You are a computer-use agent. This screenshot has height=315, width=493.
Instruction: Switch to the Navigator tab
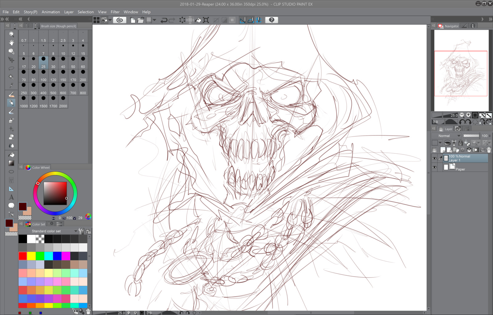(448, 26)
